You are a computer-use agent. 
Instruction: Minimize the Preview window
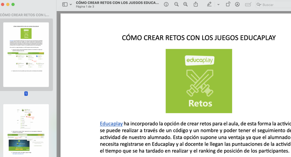coord(8,4)
